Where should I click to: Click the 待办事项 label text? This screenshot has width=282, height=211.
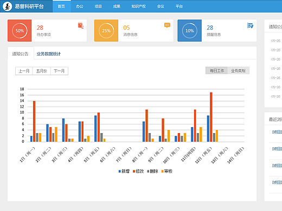pos(44,35)
